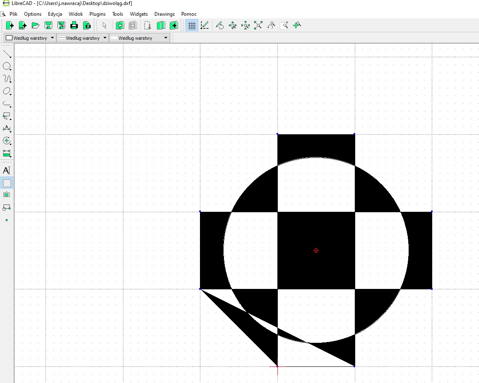The width and height of the screenshot is (479, 383).
Task: Toggle the Hatch tool
Action: coord(7,183)
